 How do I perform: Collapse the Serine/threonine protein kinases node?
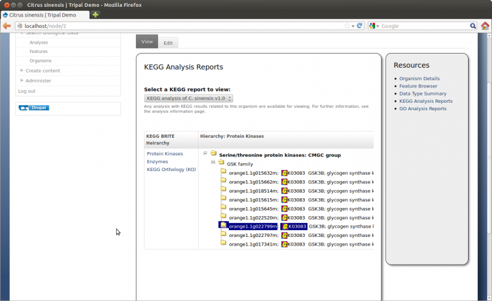[x=205, y=153]
